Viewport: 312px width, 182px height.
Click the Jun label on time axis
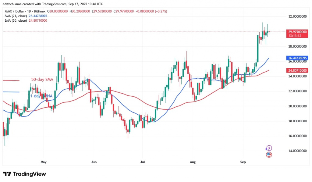pos(94,162)
